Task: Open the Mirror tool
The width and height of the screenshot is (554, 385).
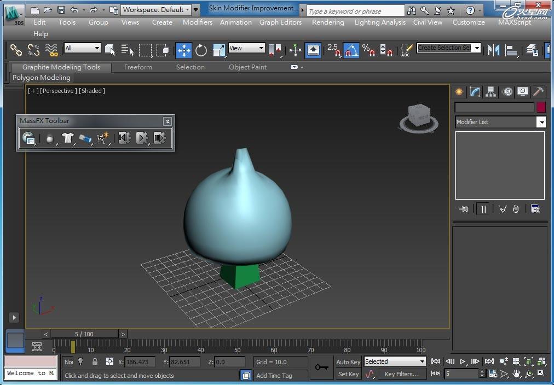Action: tap(494, 50)
